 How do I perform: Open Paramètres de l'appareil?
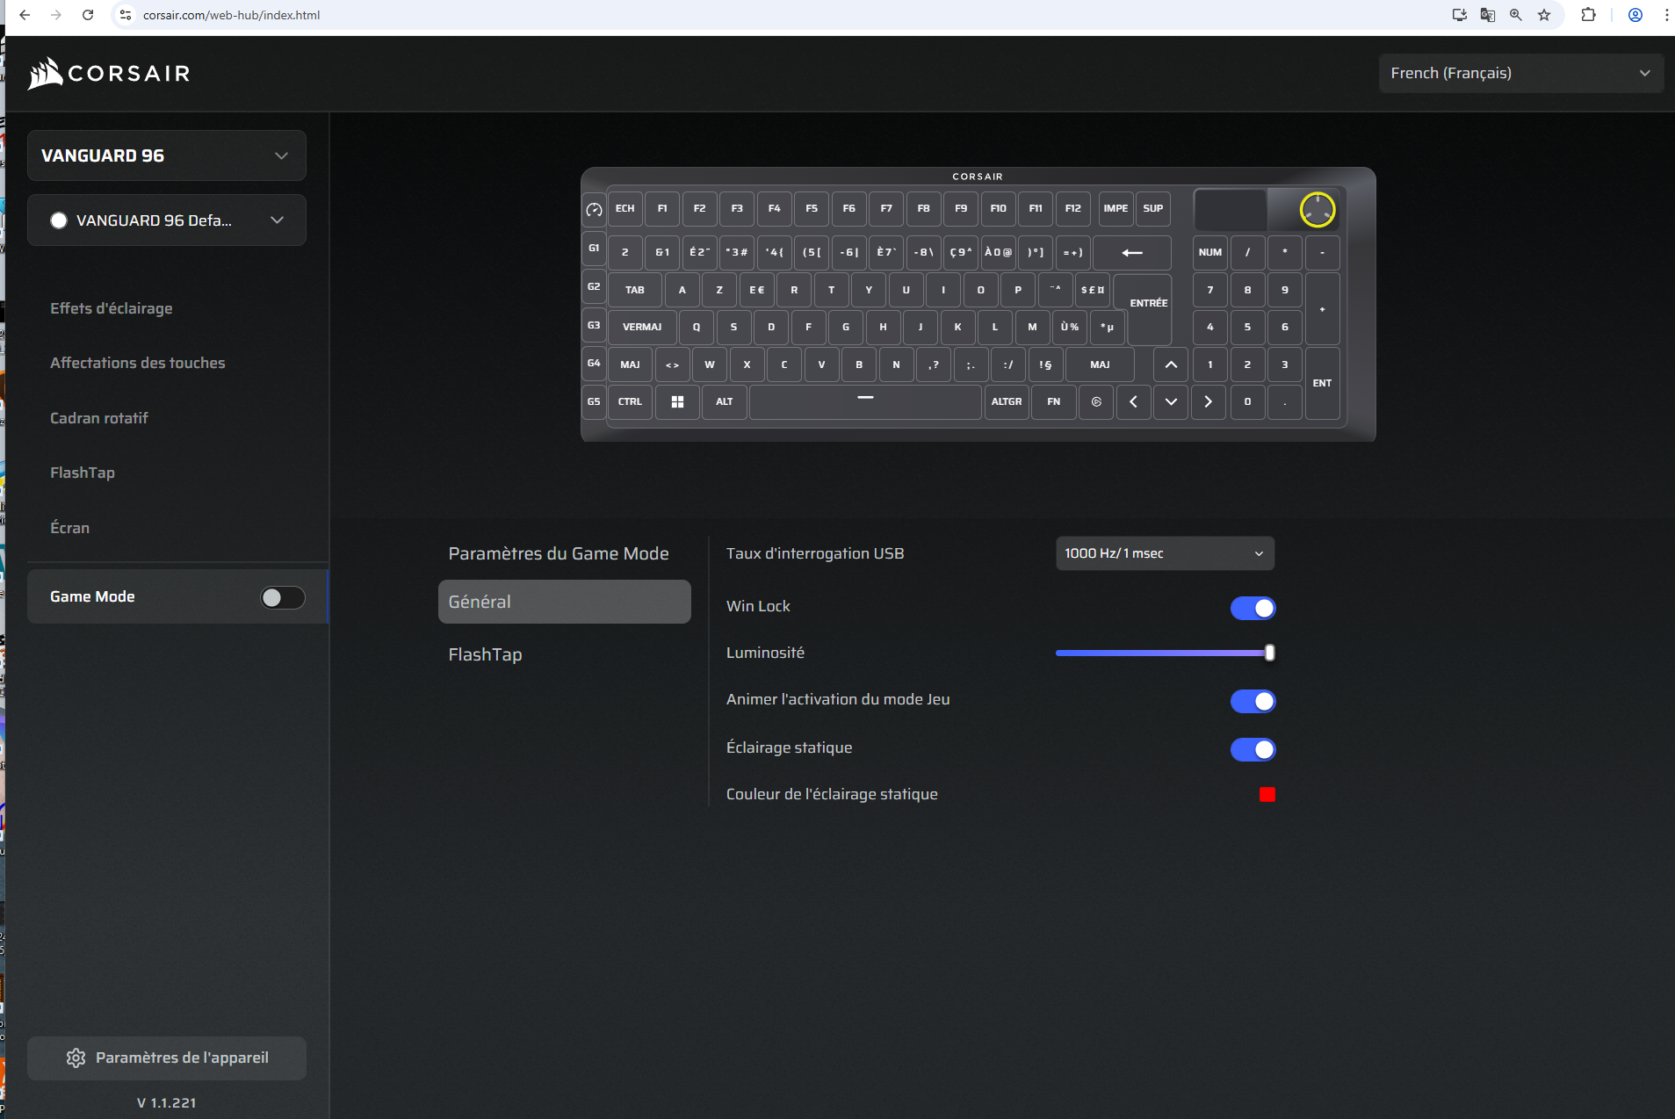pos(167,1058)
